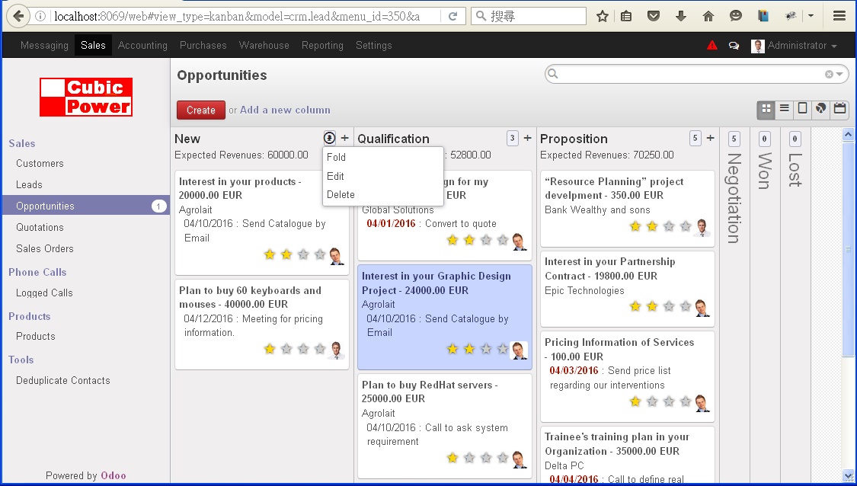
Task: Click the browser back arrow button
Action: pos(18,16)
